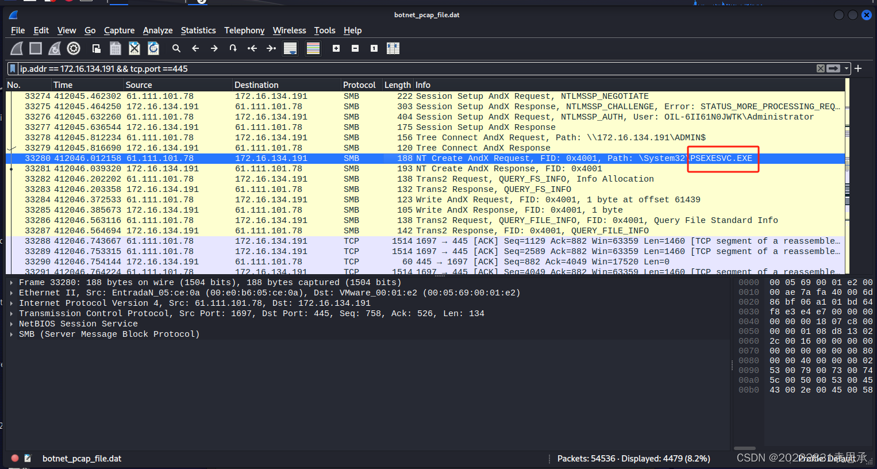Jump to the first packet icon
877x469 pixels.
point(252,49)
